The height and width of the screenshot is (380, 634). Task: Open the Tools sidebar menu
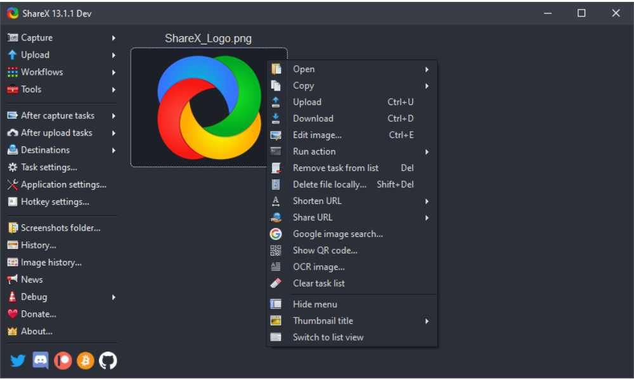(62, 89)
